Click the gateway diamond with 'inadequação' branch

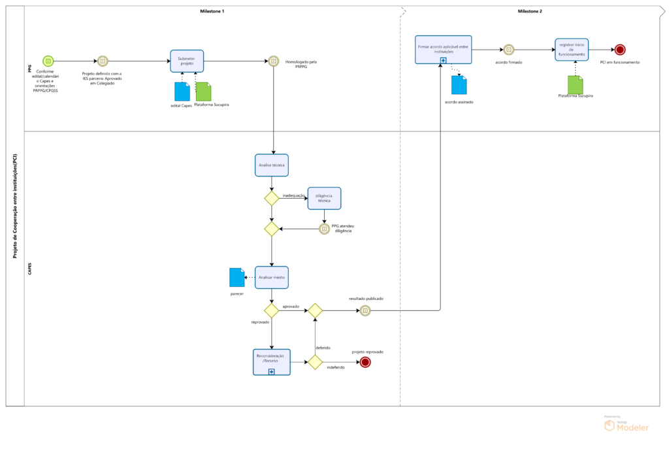(x=272, y=198)
